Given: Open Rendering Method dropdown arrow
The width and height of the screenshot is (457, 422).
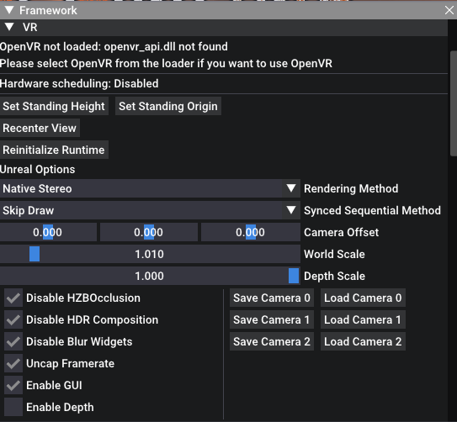Looking at the screenshot, I should pyautogui.click(x=291, y=188).
